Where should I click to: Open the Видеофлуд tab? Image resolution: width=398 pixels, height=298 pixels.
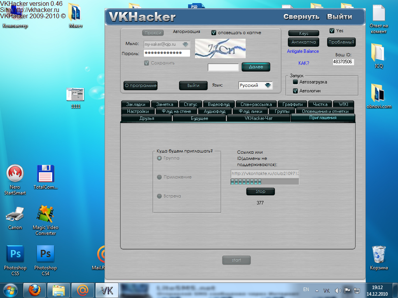tap(219, 104)
